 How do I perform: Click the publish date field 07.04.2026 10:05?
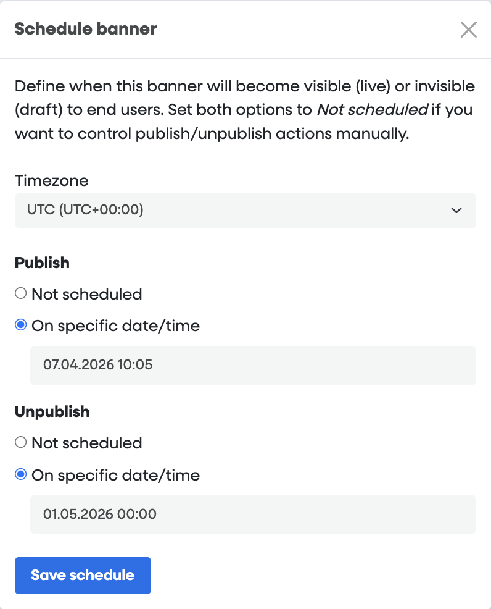[253, 365]
